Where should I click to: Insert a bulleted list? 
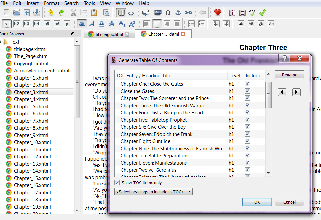coord(191,24)
